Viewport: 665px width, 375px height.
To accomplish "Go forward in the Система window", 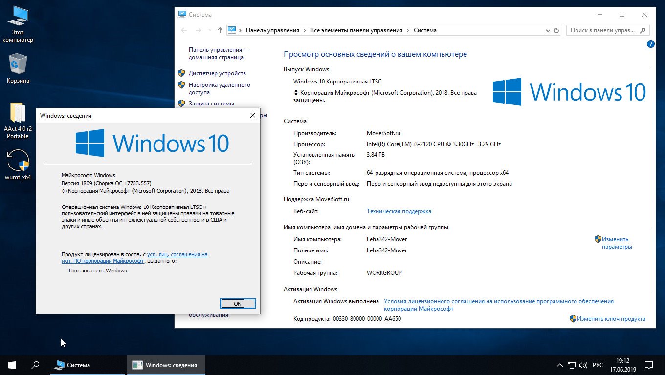I will pyautogui.click(x=198, y=30).
